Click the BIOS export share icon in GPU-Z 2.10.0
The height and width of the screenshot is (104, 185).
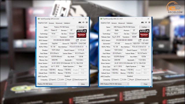[140, 40]
